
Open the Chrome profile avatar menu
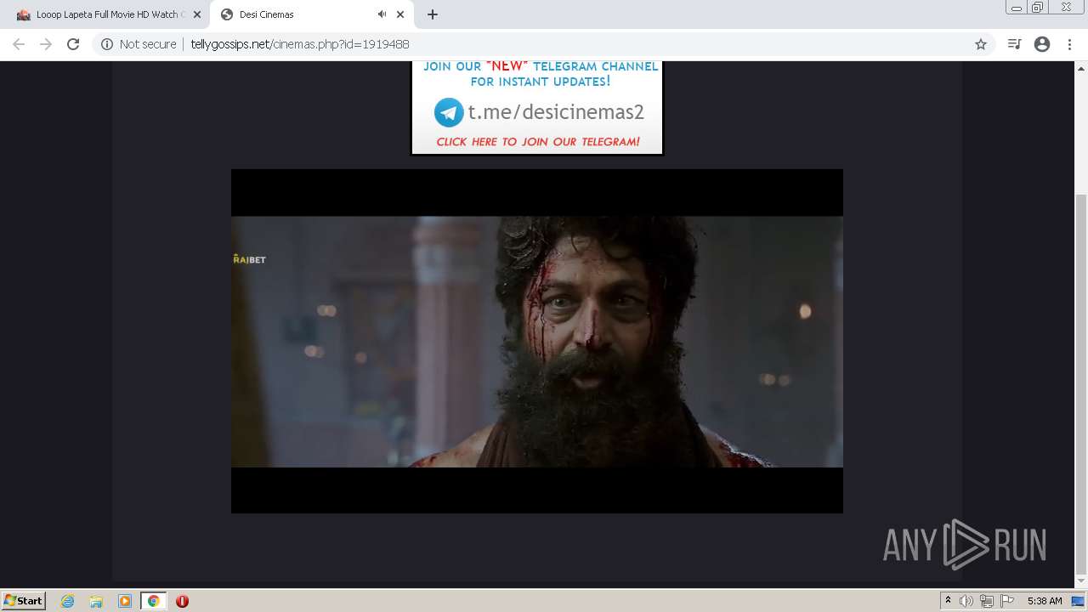[x=1042, y=44]
